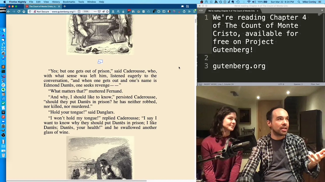
Task: Reload the Gutenberg page
Action: point(19,11)
